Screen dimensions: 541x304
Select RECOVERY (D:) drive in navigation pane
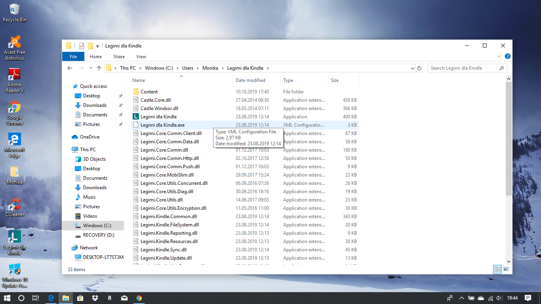point(98,235)
